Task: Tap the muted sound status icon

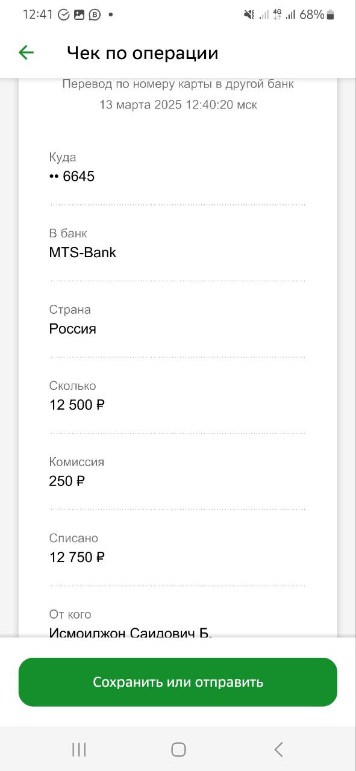Action: [x=249, y=14]
